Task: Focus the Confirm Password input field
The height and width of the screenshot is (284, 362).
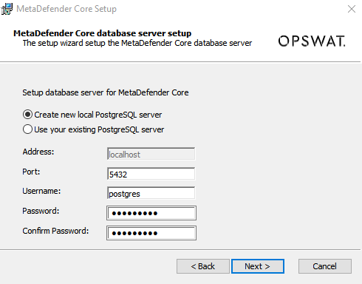Action: (151, 233)
